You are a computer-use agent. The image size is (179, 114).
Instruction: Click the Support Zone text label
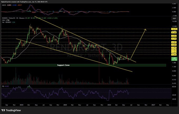63,65
